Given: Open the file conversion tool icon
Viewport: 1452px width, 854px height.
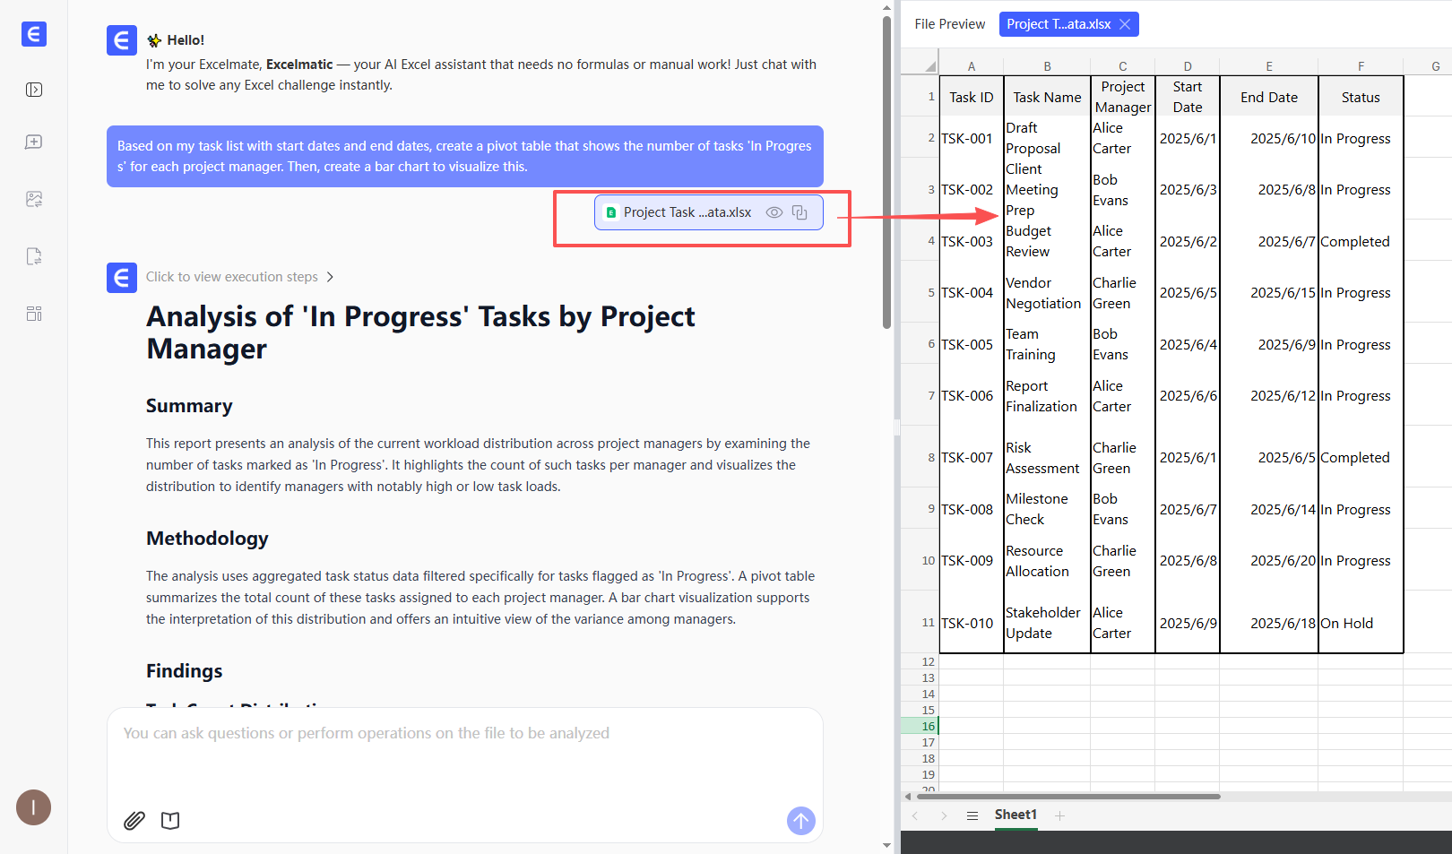Looking at the screenshot, I should point(34,256).
